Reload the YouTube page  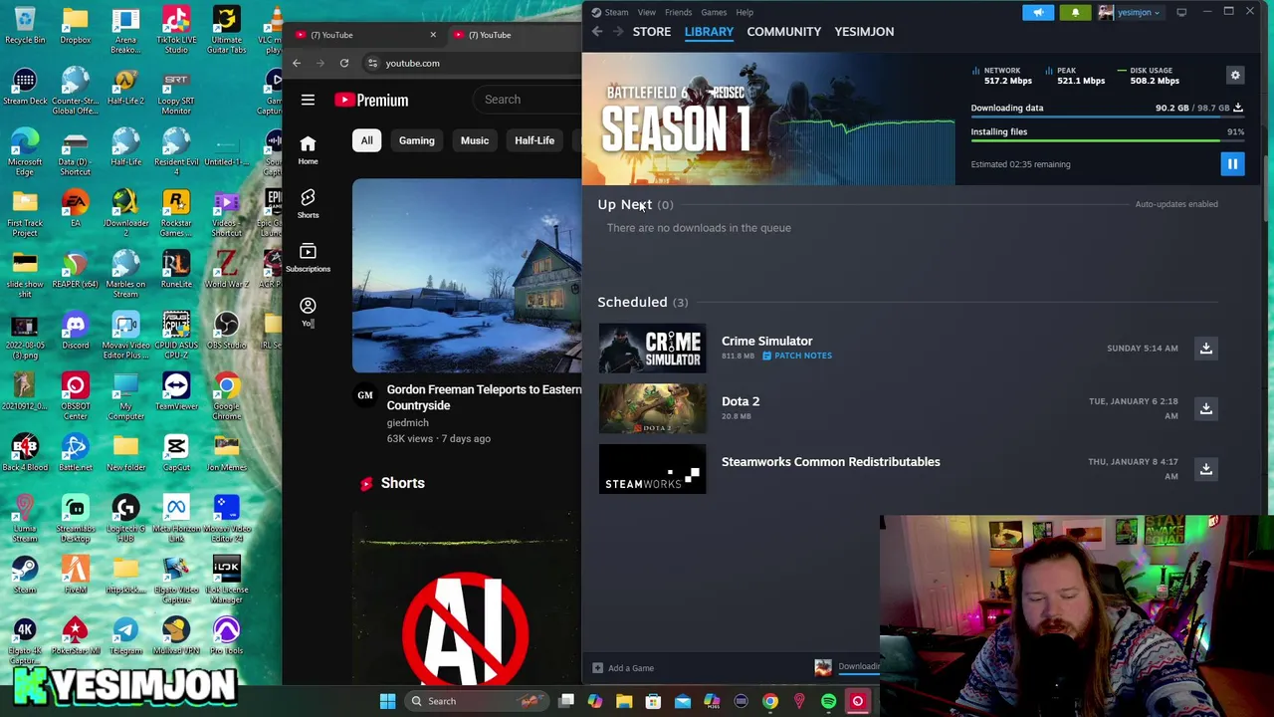(344, 63)
